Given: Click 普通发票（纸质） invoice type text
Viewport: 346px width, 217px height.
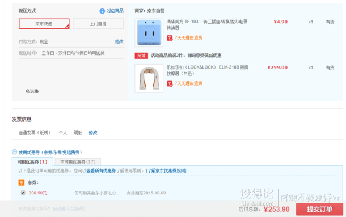Looking at the screenshot, I should coord(35,133).
